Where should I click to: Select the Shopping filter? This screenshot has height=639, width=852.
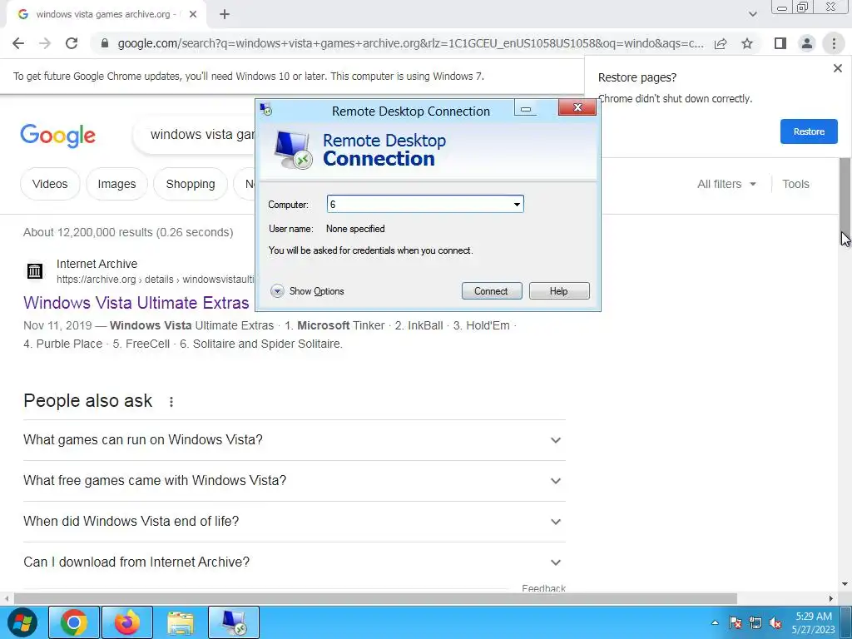[191, 184]
